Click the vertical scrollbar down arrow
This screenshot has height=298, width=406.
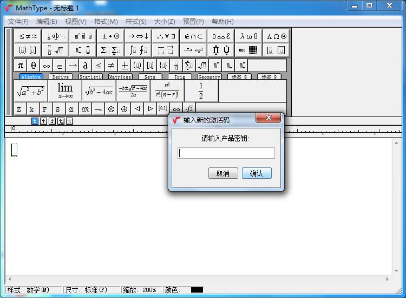[396, 271]
